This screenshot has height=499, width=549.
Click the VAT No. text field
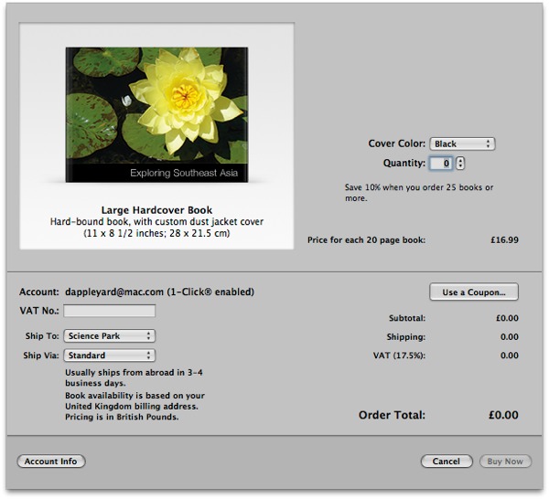pos(110,311)
